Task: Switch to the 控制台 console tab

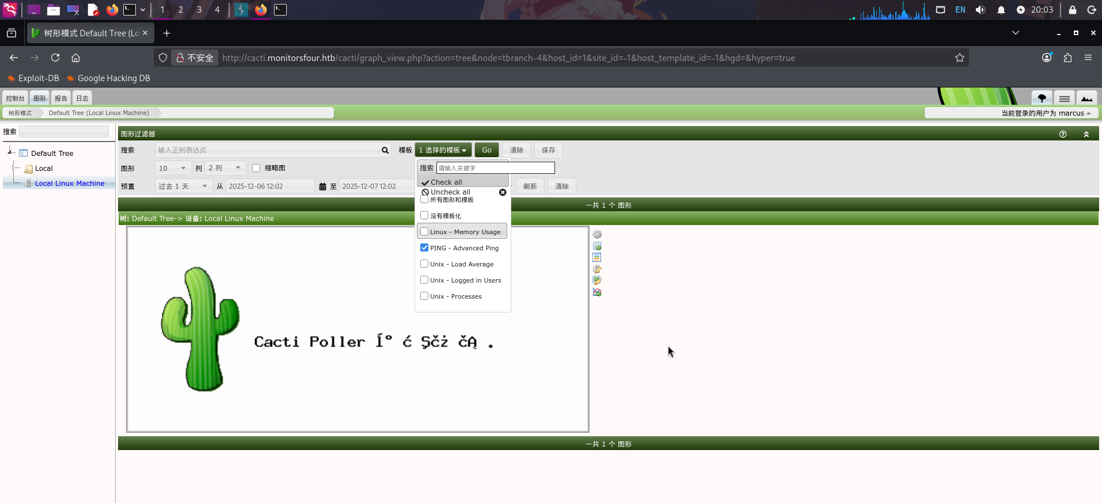Action: coord(15,98)
